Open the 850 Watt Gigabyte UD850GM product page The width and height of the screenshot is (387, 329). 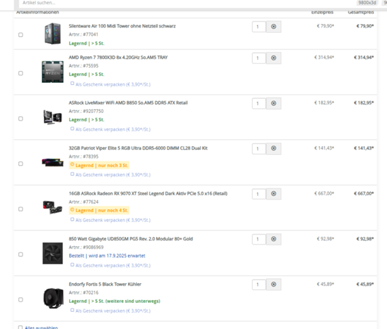tap(131, 239)
